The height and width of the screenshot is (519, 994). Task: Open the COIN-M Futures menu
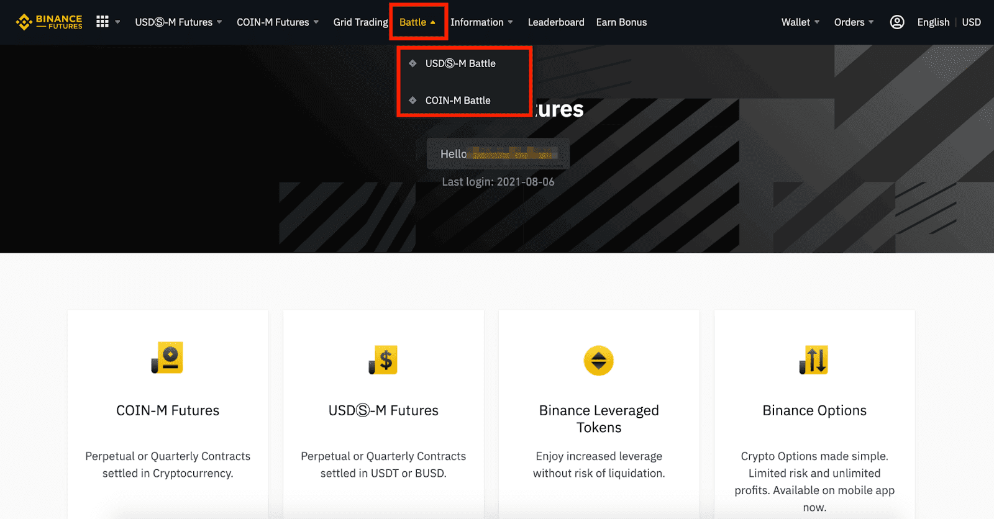click(x=278, y=22)
